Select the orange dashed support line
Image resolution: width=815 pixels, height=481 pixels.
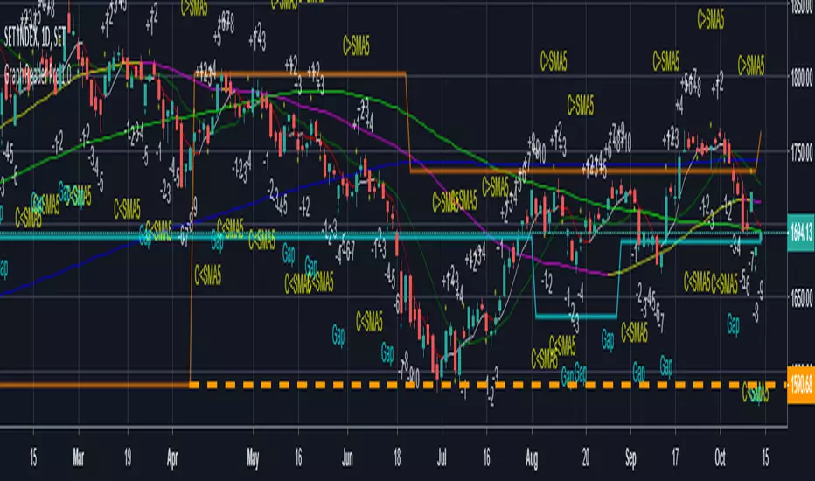pos(489,386)
